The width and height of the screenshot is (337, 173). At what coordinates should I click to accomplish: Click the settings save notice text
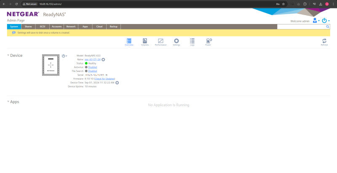coord(43,33)
